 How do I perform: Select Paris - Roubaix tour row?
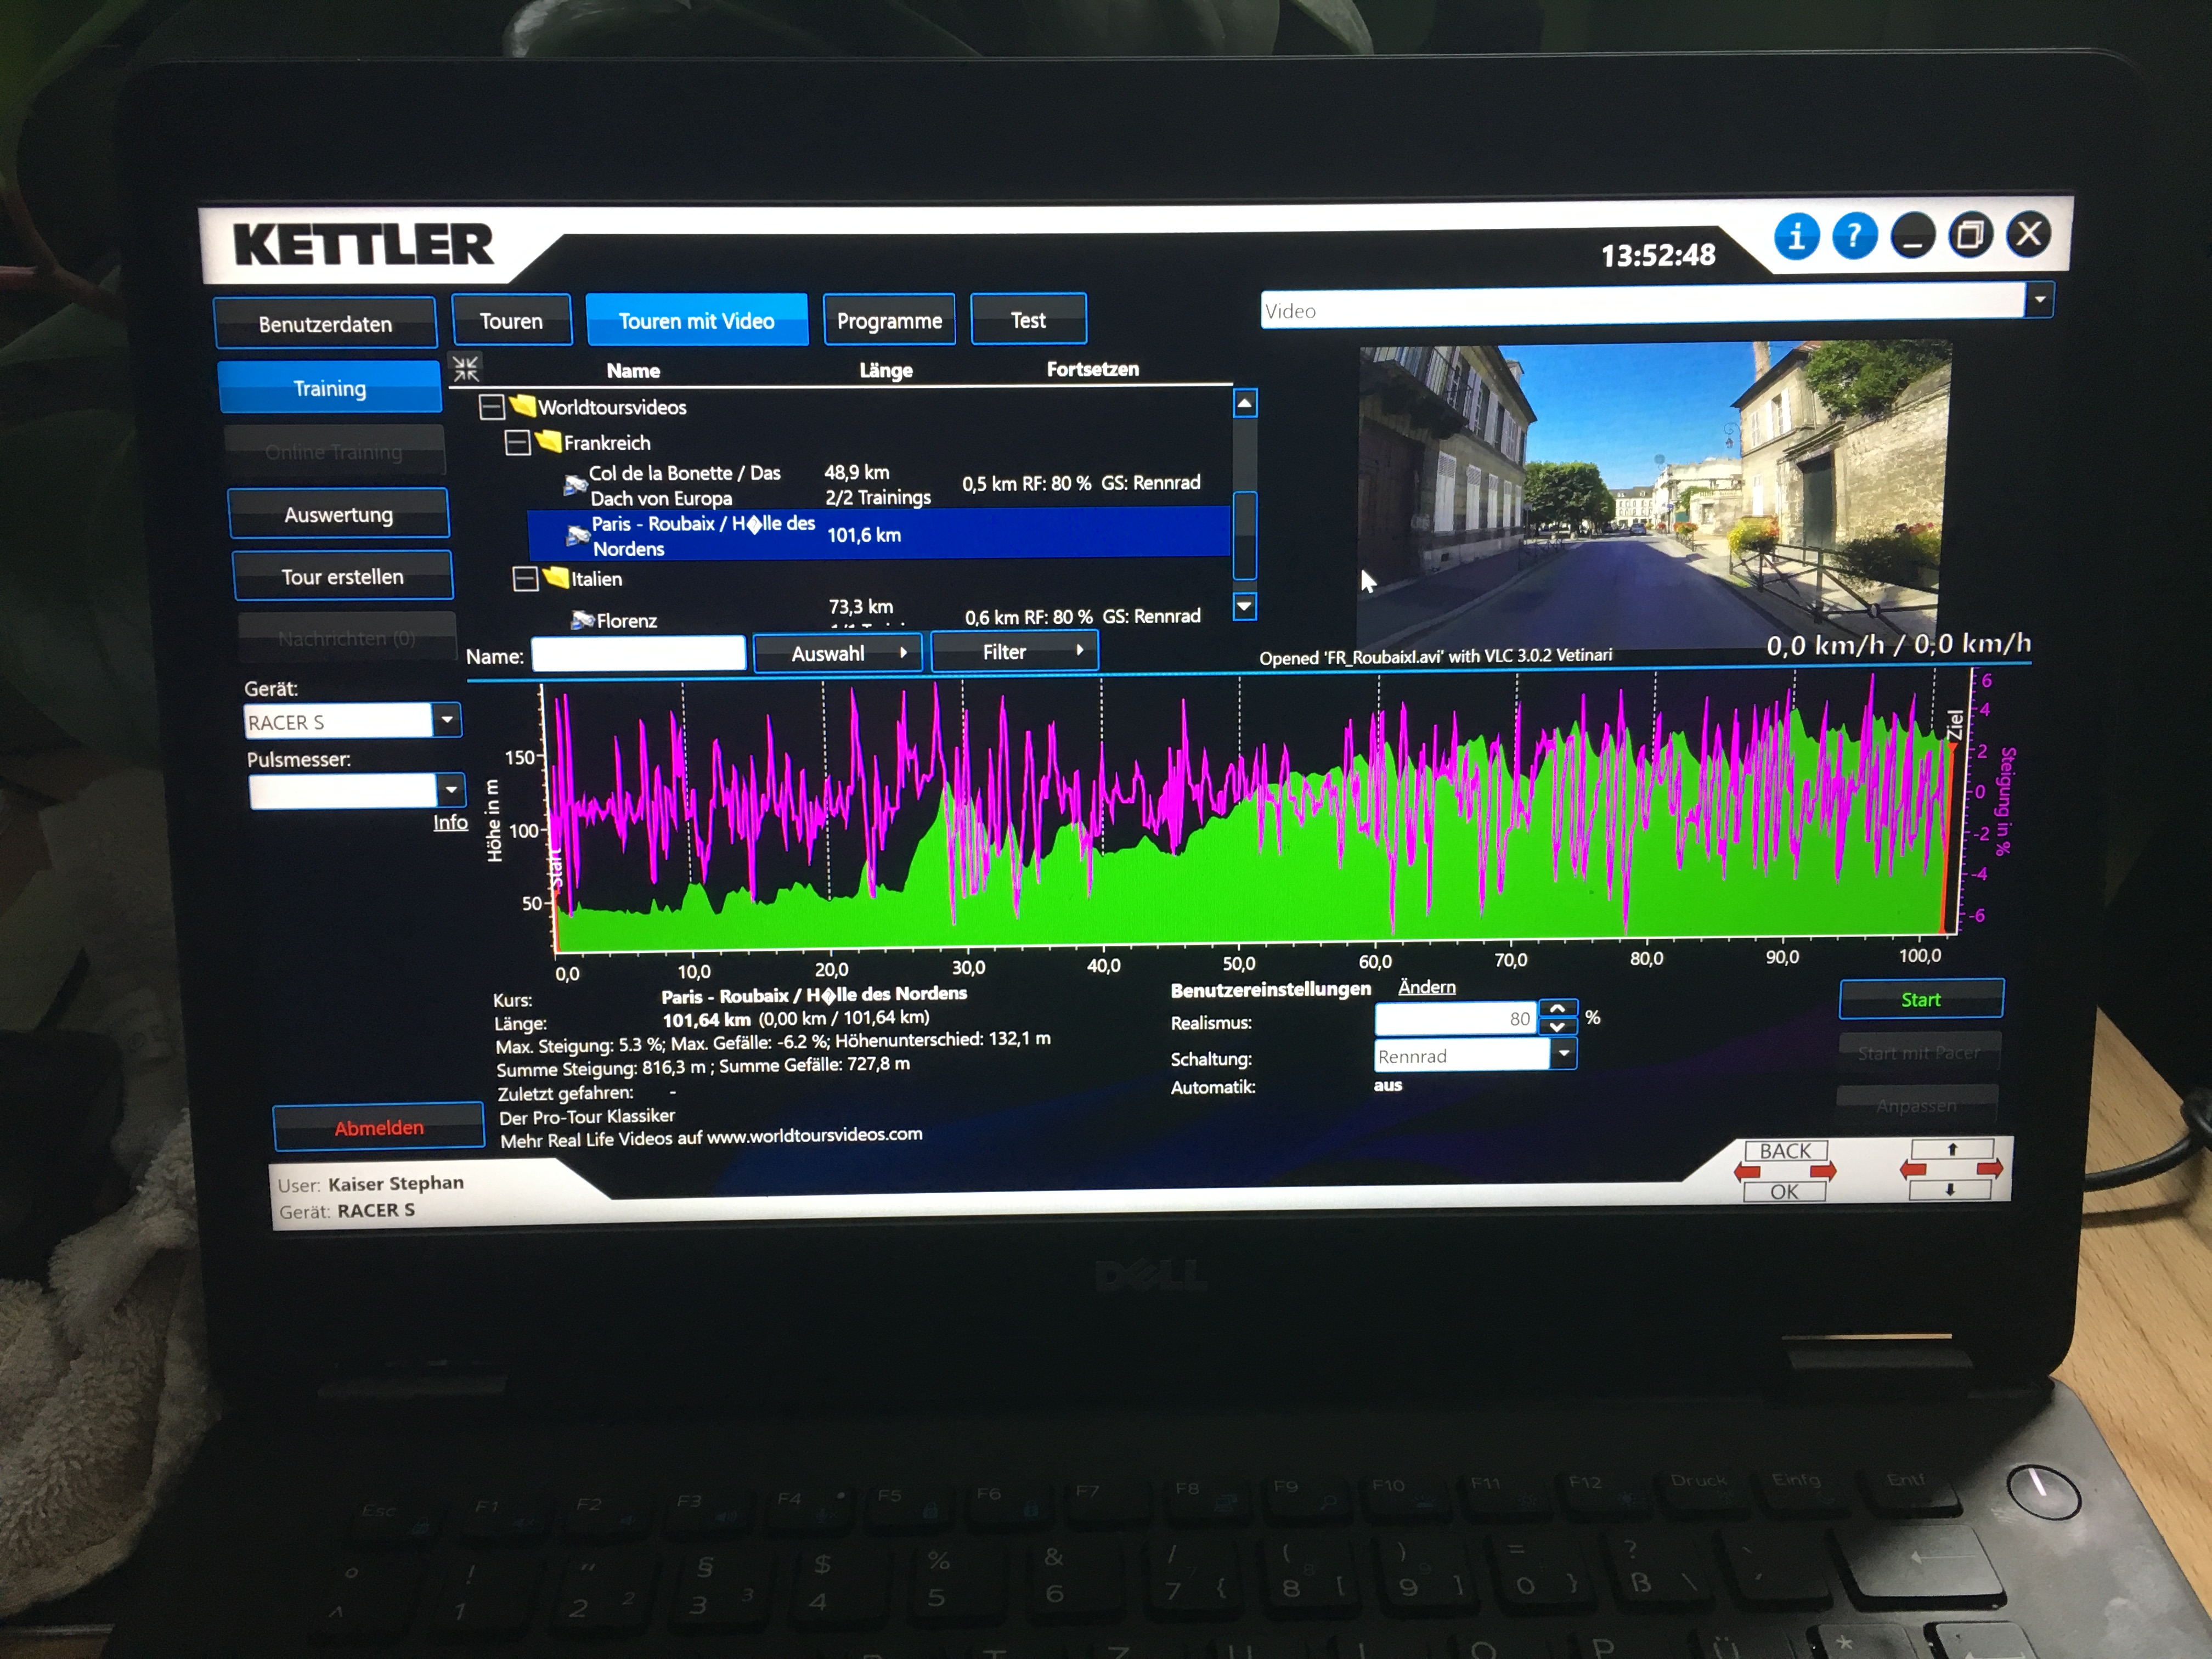coord(880,534)
